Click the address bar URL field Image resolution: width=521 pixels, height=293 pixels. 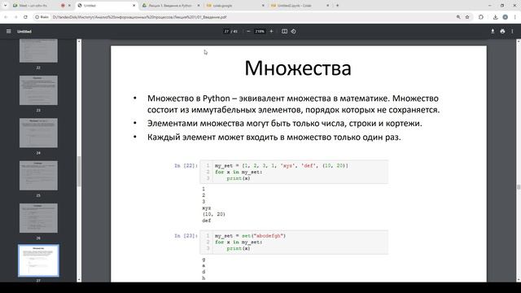252,17
